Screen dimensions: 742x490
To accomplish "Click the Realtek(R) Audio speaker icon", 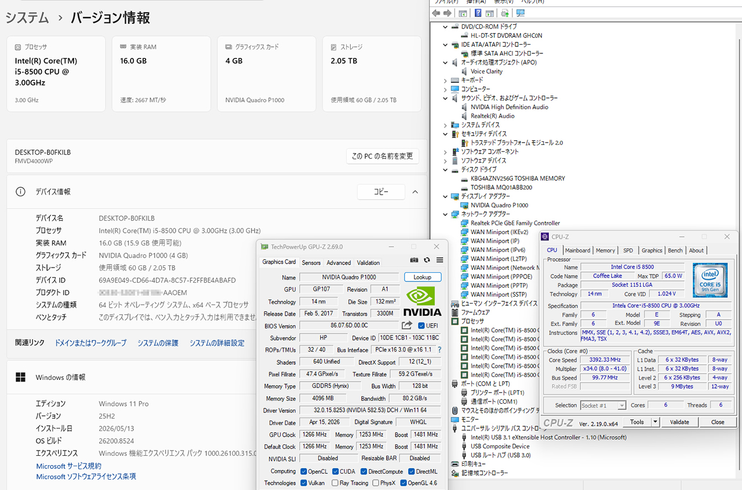I will pos(465,116).
